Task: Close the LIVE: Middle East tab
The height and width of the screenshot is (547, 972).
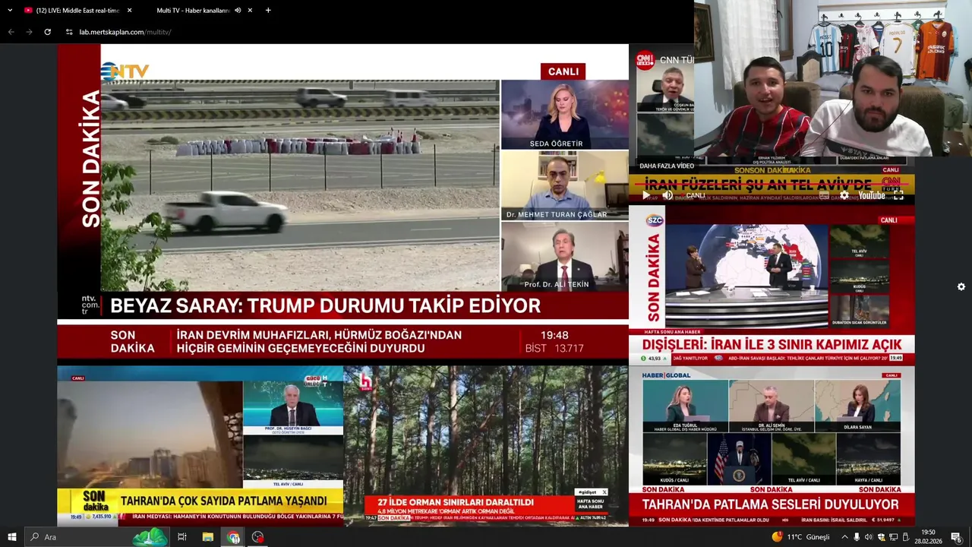Action: click(129, 11)
